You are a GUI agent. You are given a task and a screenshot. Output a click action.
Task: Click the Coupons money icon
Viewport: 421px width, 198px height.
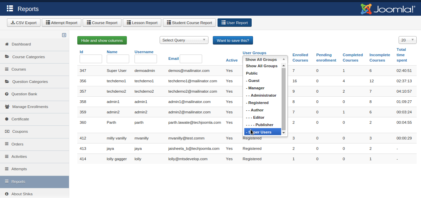(7, 131)
